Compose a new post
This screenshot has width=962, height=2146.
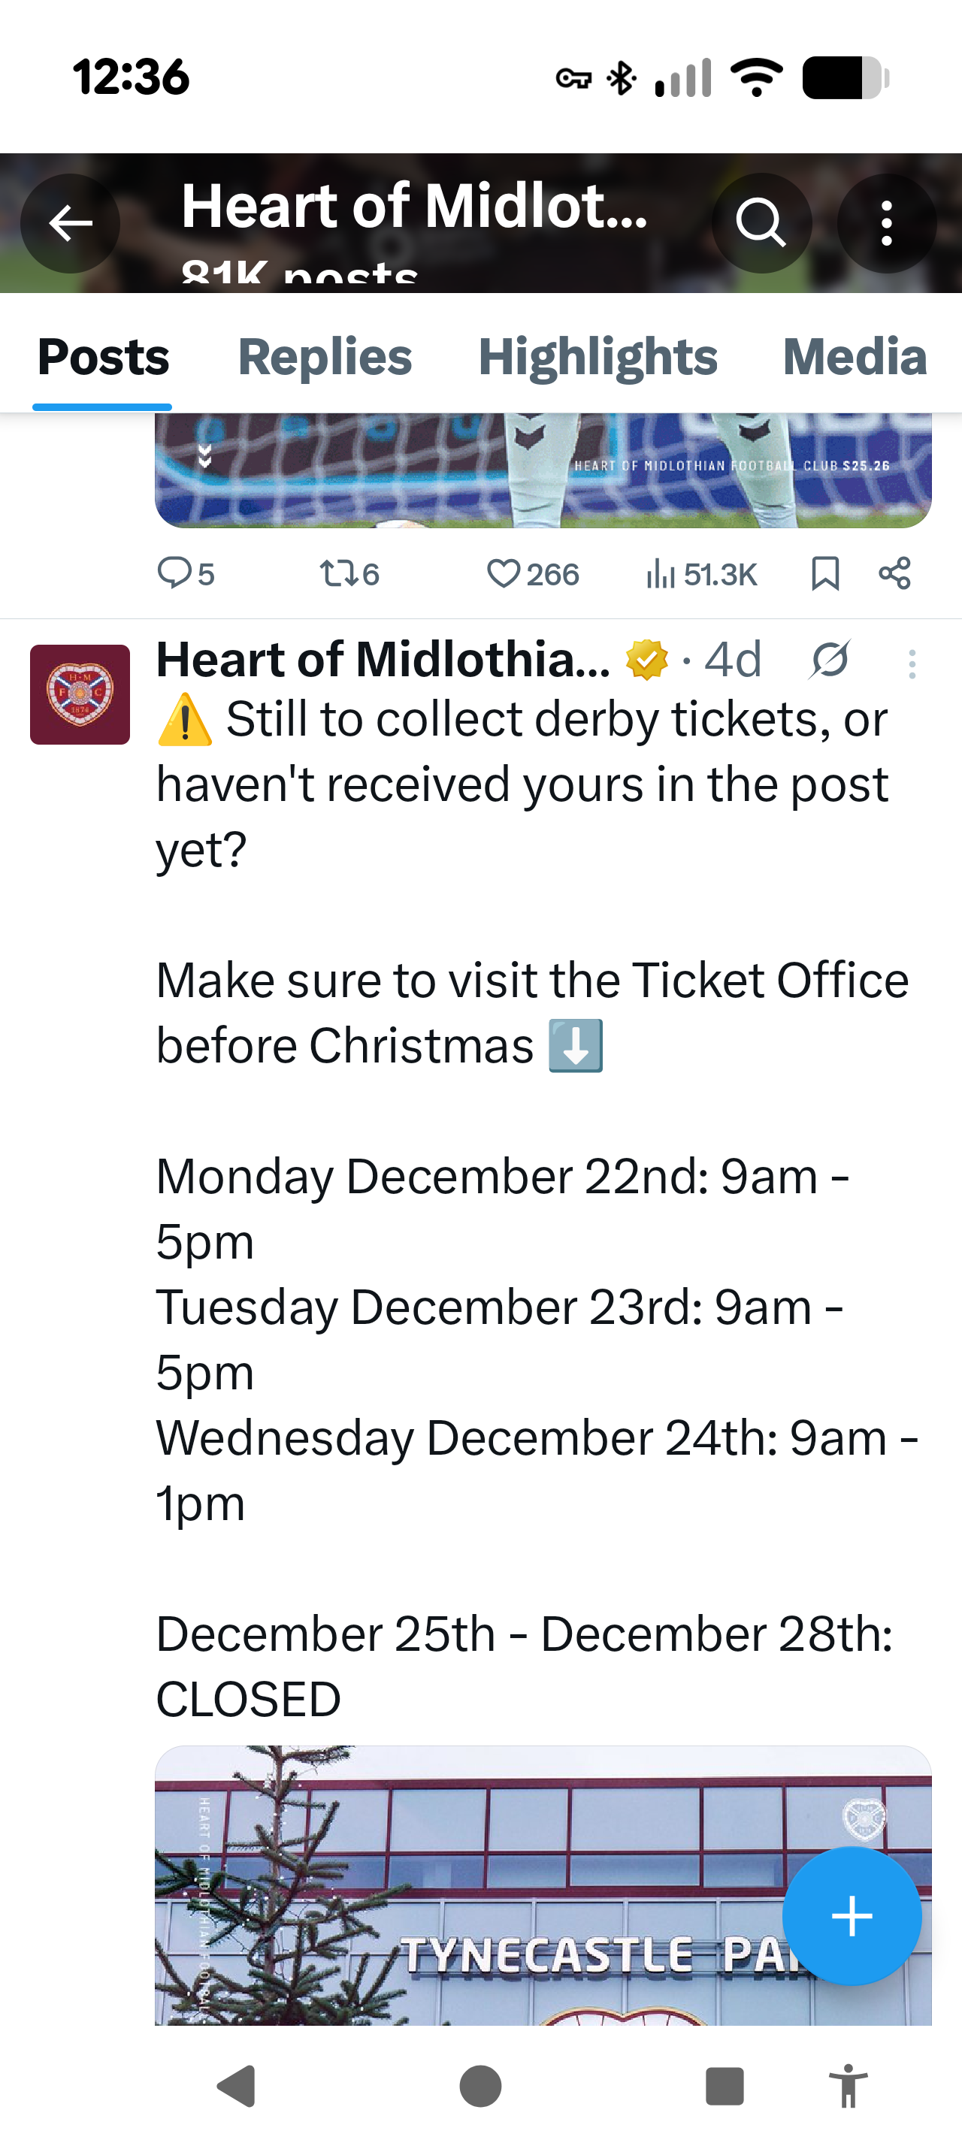pos(852,1917)
